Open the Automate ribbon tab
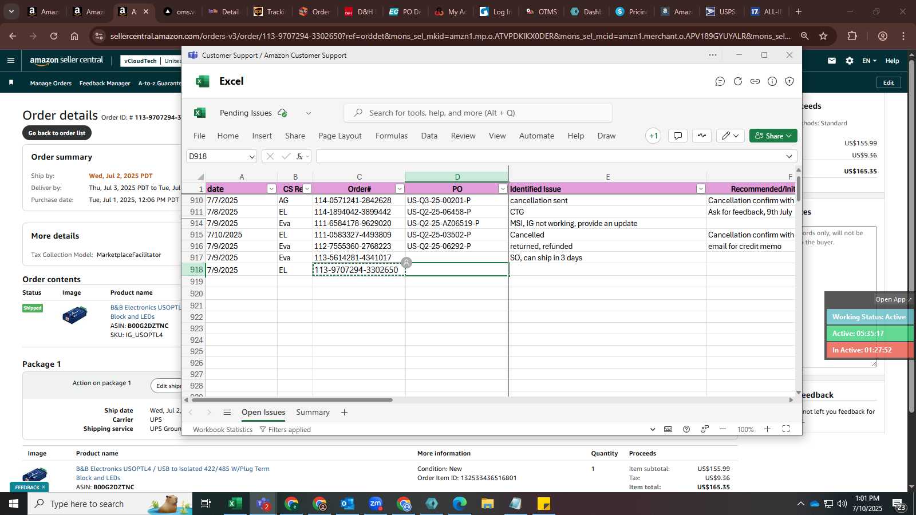 [x=536, y=136]
